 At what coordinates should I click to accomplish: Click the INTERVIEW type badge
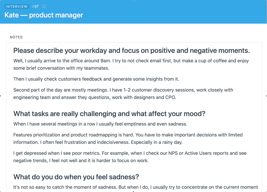pyautogui.click(x=17, y=6)
